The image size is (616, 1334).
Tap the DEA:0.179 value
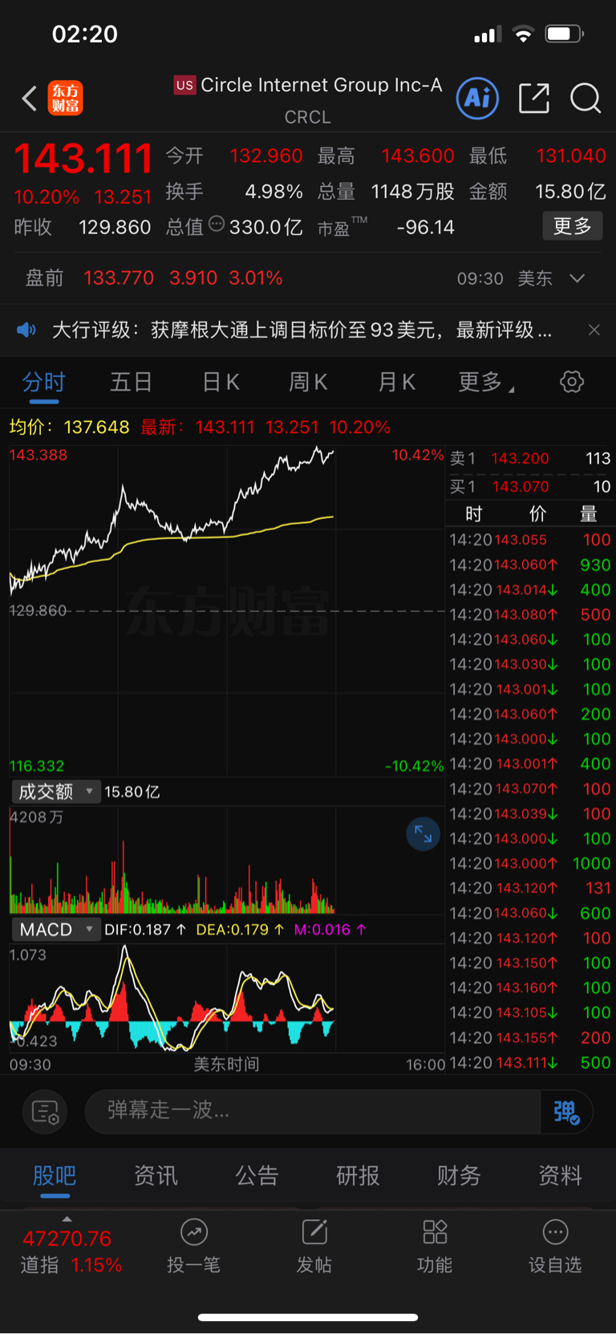(240, 930)
